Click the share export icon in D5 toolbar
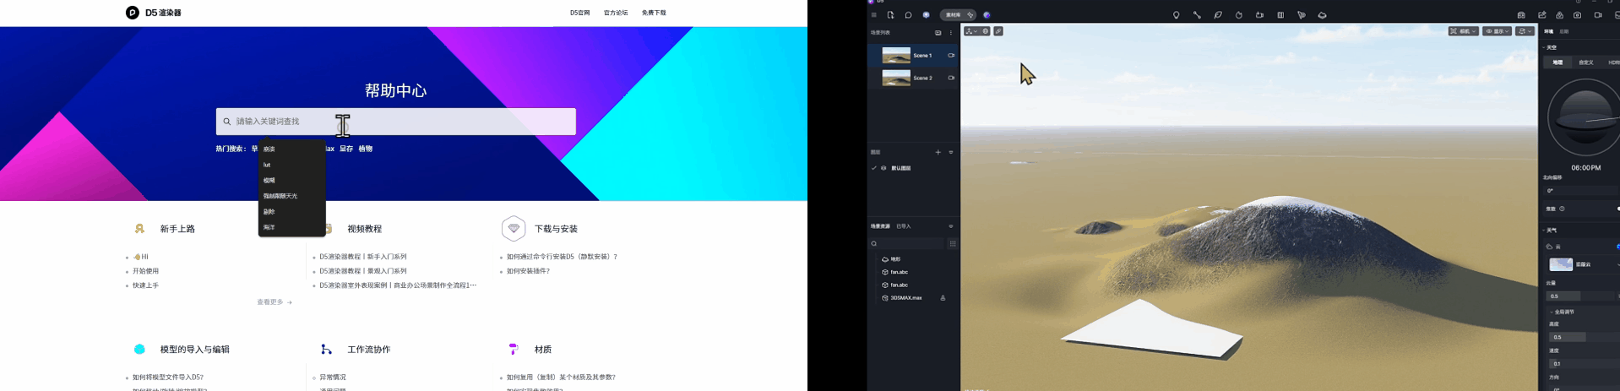This screenshot has height=391, width=1620. pos(1542,15)
